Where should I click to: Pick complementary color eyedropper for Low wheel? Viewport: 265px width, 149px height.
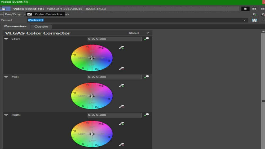[121, 68]
